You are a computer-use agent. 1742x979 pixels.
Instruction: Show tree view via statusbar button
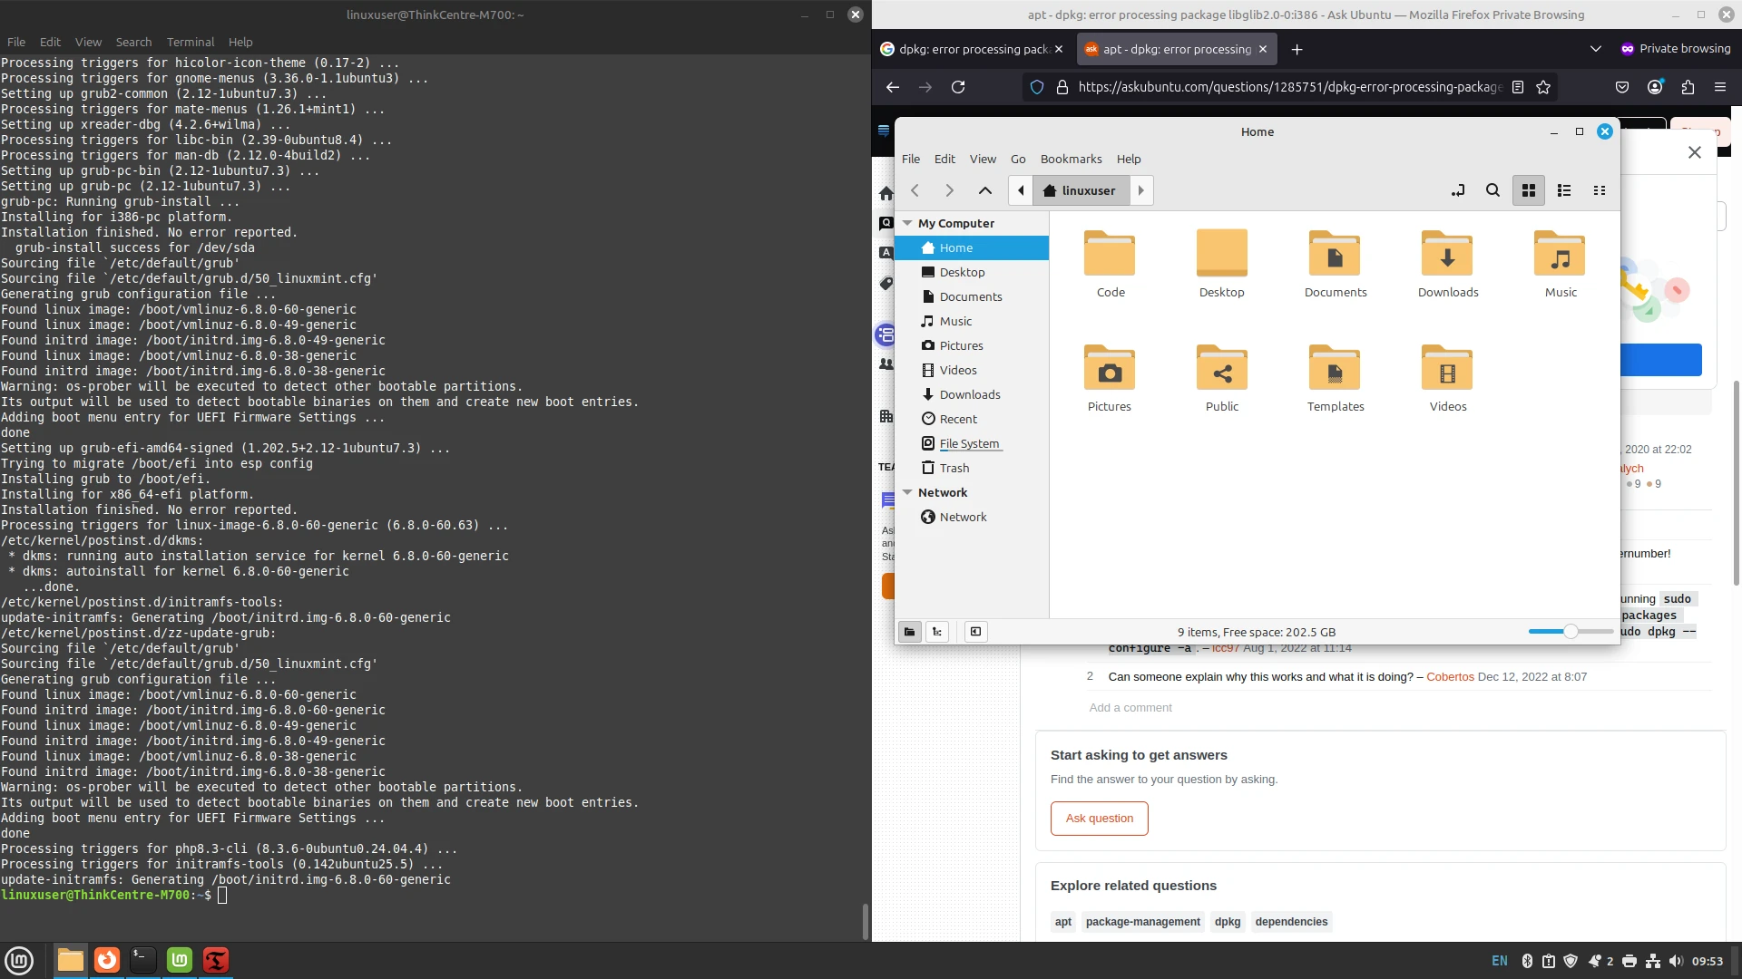click(937, 632)
